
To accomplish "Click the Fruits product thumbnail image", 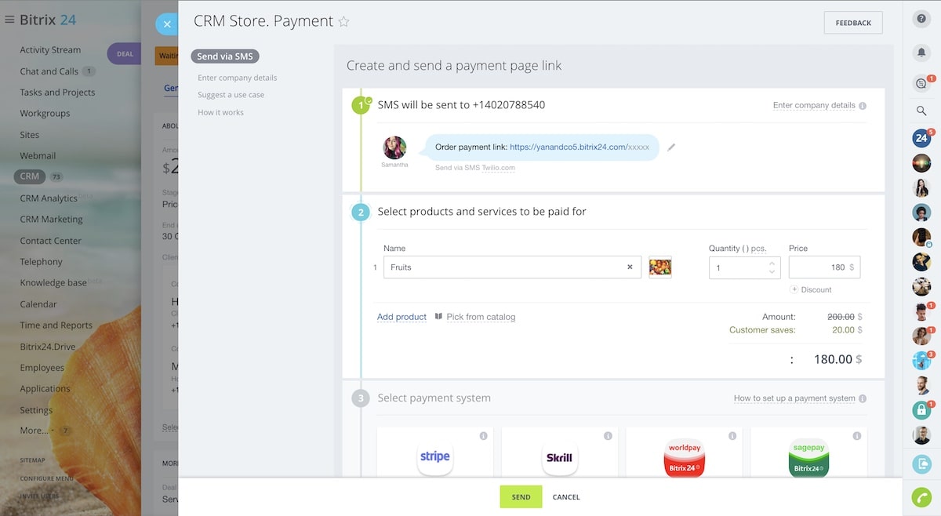I will 660,267.
